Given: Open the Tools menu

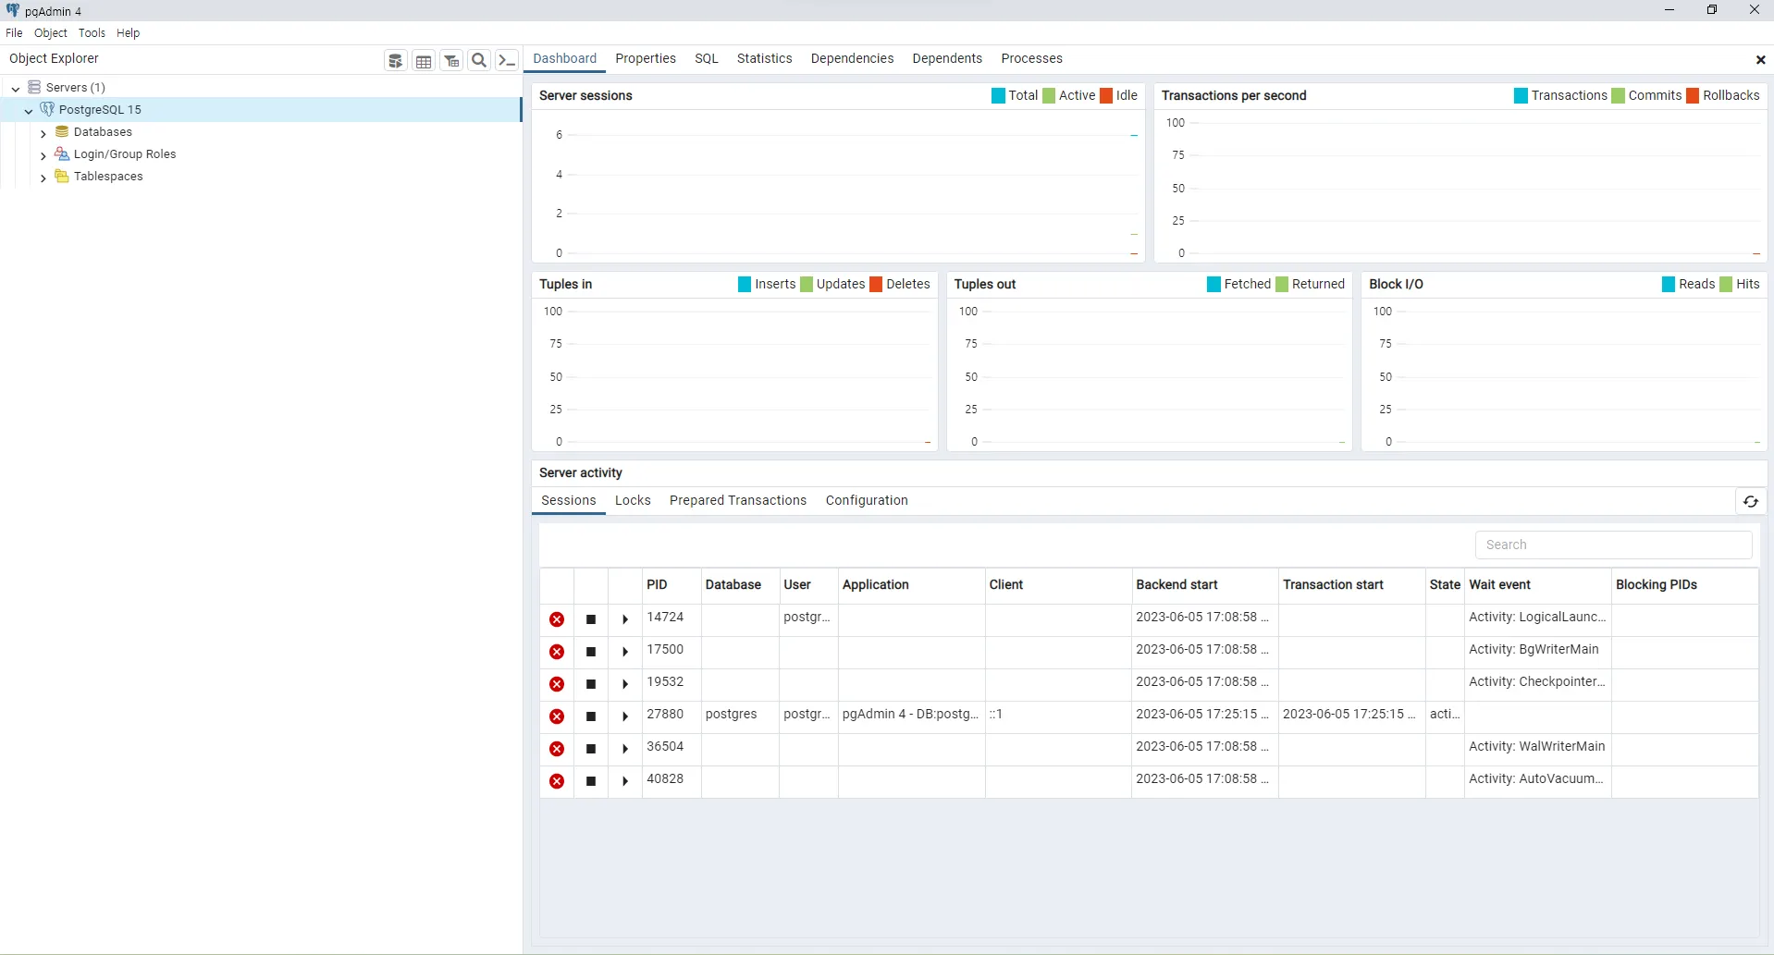Looking at the screenshot, I should (92, 32).
